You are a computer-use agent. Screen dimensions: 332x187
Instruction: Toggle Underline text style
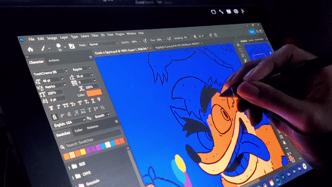[x=93, y=101]
